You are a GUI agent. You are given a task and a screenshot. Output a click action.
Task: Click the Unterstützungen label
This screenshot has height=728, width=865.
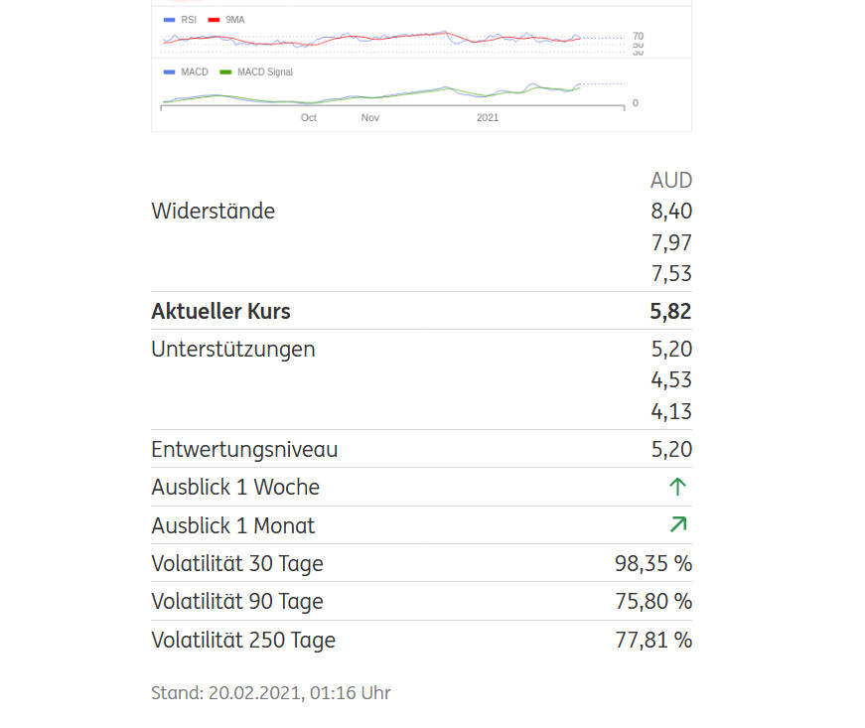click(232, 349)
